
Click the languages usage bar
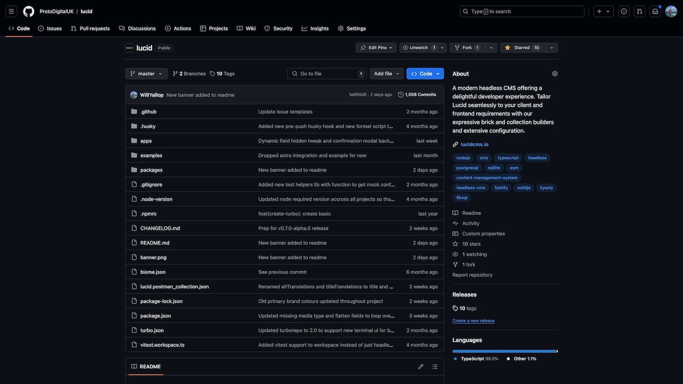[505, 351]
